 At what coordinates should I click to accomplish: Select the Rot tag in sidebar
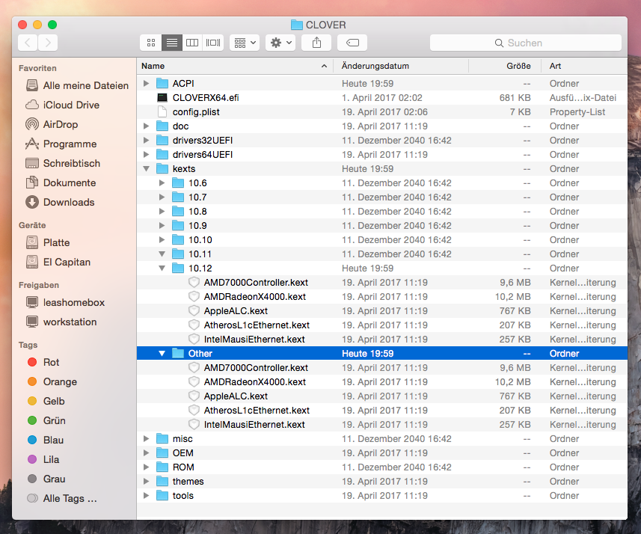51,362
